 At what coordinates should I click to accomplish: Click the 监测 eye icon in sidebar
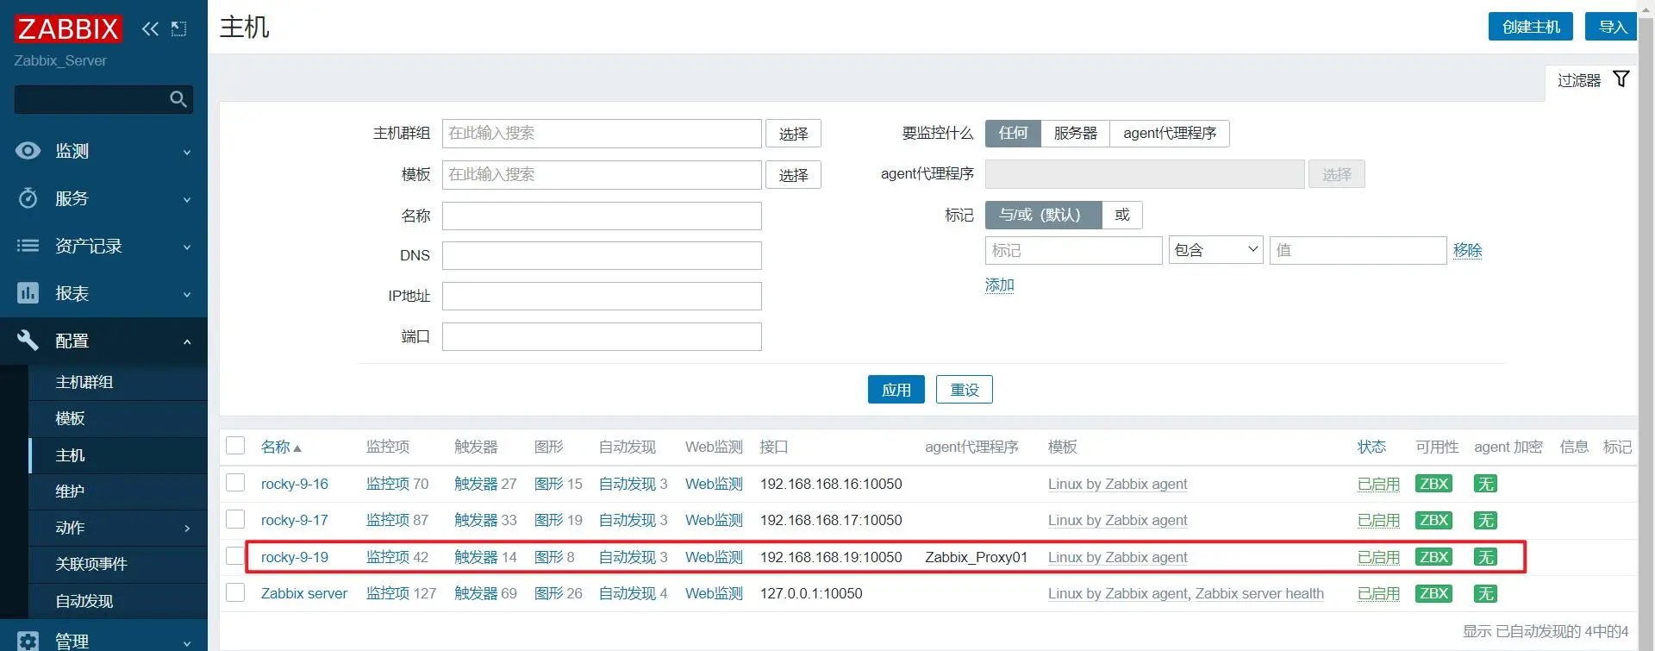tap(28, 151)
